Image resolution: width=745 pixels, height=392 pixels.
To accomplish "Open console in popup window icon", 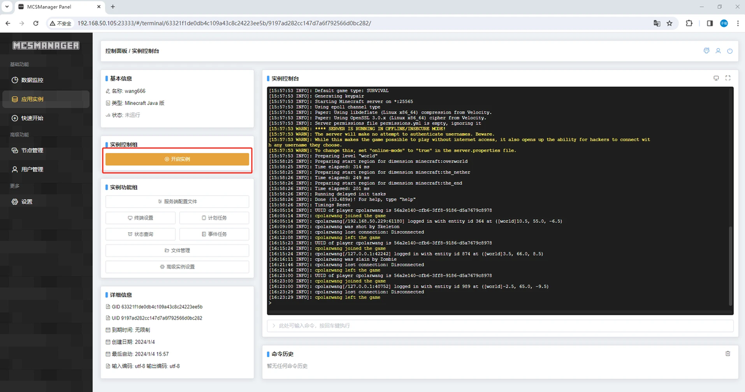I will (x=716, y=78).
